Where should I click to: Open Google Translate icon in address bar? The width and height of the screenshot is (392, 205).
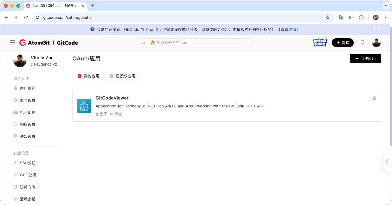tap(341, 17)
